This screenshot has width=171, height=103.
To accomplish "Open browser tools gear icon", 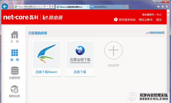I will tap(167, 7).
